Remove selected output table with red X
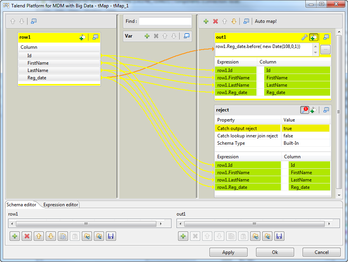The height and width of the screenshot is (262, 348). [215, 21]
